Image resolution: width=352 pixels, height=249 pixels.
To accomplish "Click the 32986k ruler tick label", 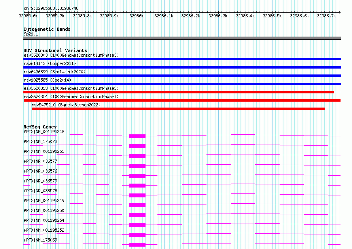I will click(x=136, y=16).
